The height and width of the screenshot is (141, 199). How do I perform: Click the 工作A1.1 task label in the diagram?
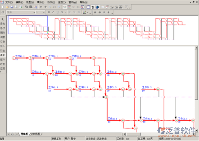tap(20, 56)
